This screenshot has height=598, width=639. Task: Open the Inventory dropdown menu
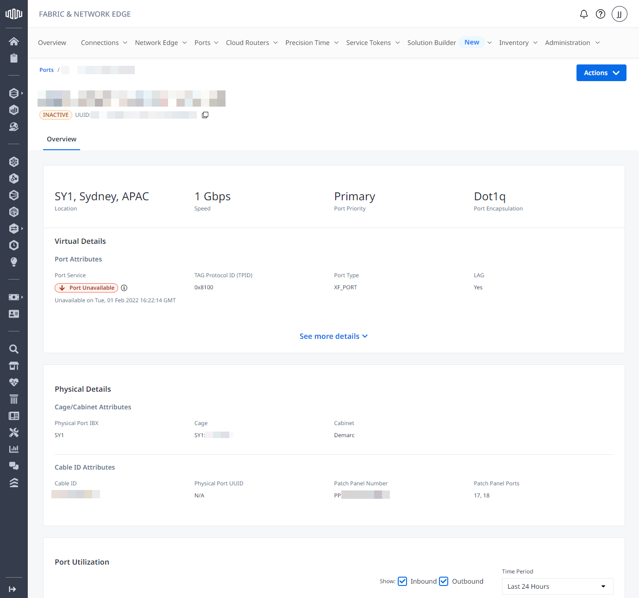click(x=519, y=43)
